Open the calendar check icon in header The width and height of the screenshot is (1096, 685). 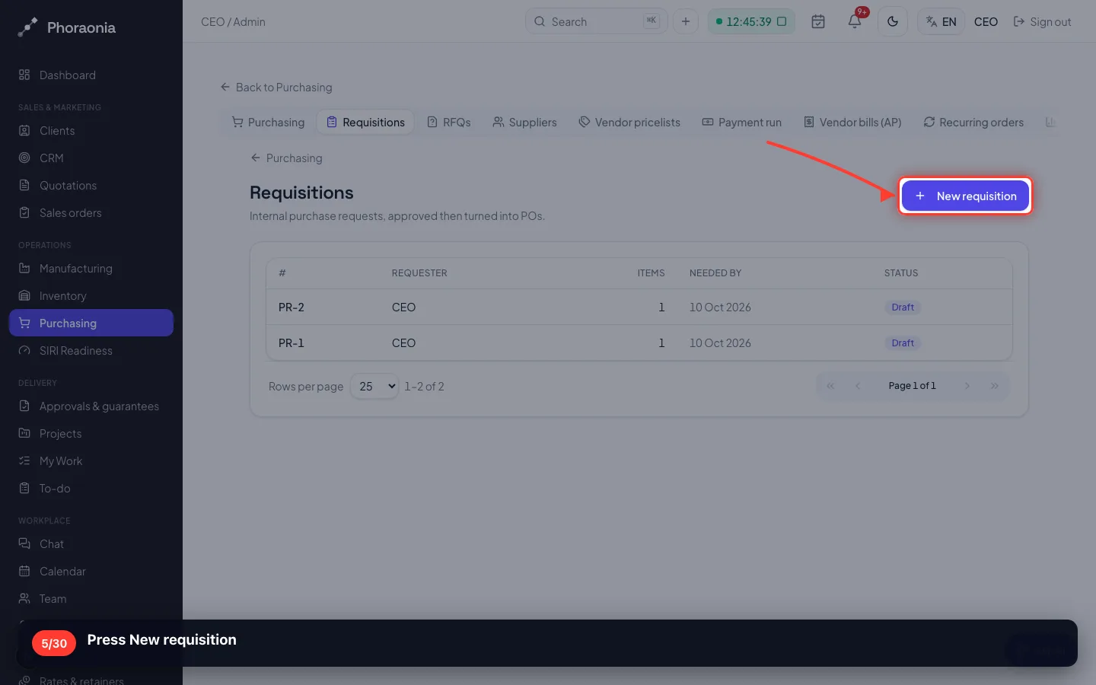(x=818, y=21)
